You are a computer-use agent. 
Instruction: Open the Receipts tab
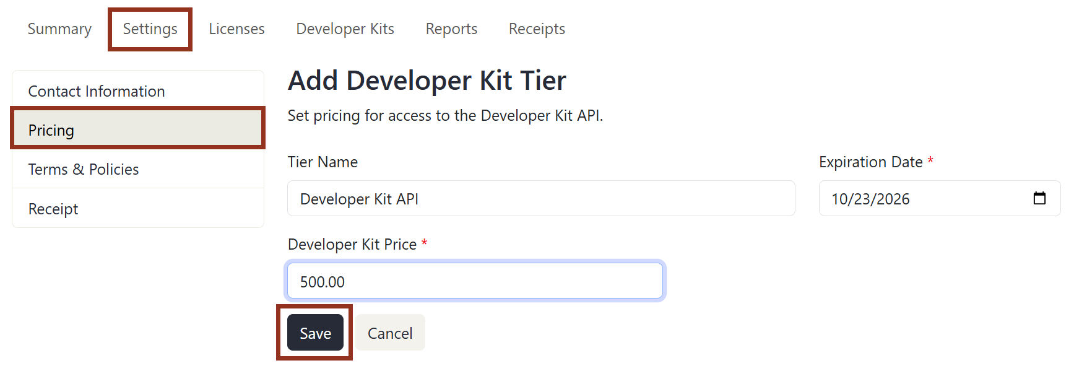(536, 28)
